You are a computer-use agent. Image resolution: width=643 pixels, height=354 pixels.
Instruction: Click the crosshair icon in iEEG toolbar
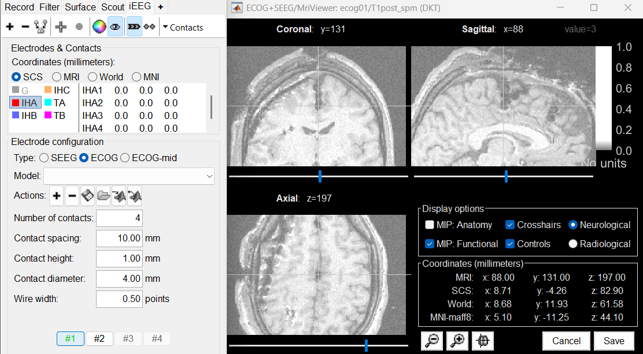[61, 27]
